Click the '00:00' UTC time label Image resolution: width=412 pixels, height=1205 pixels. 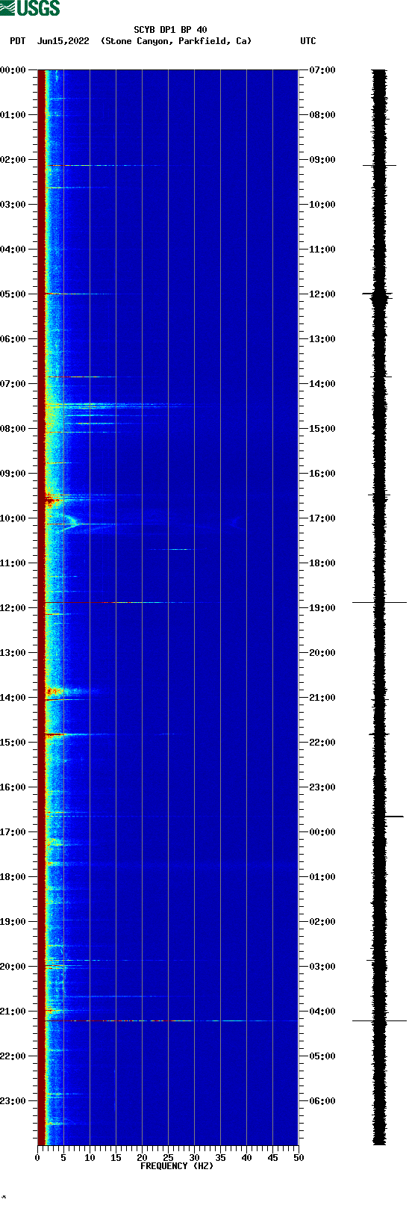(322, 832)
